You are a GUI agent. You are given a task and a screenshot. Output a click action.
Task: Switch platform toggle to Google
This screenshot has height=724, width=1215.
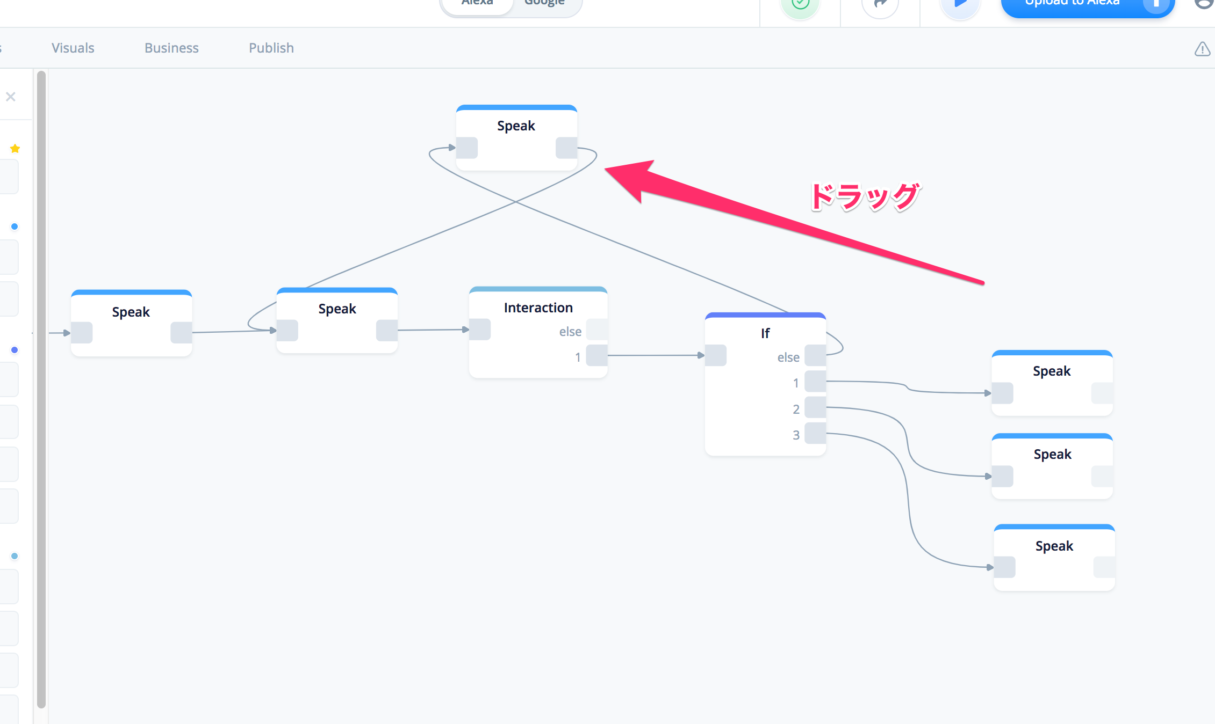544,3
